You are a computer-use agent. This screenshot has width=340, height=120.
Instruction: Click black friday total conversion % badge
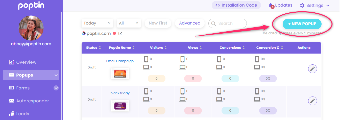(x=268, y=111)
